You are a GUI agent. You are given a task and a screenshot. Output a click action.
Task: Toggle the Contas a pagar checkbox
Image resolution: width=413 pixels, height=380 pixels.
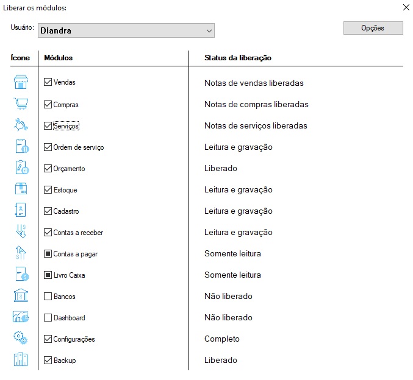[x=48, y=254]
